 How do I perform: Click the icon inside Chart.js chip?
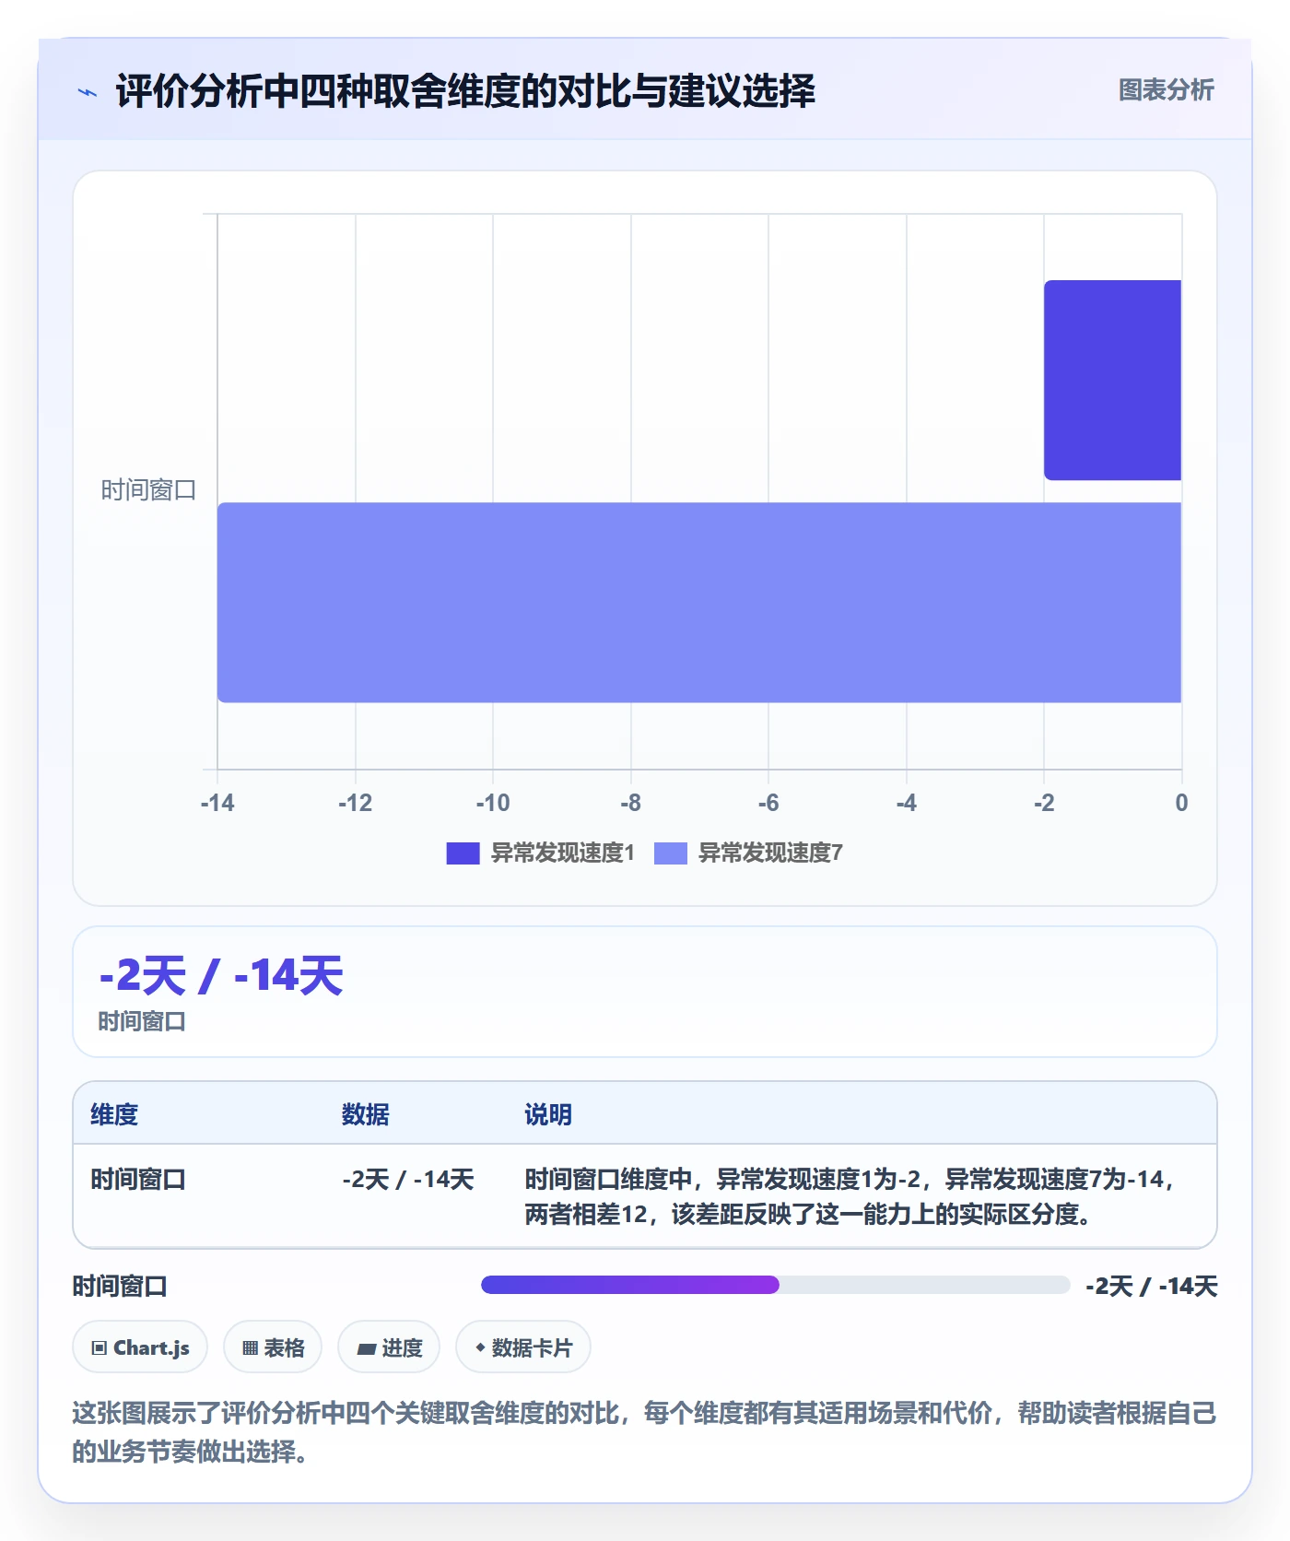tap(100, 1348)
